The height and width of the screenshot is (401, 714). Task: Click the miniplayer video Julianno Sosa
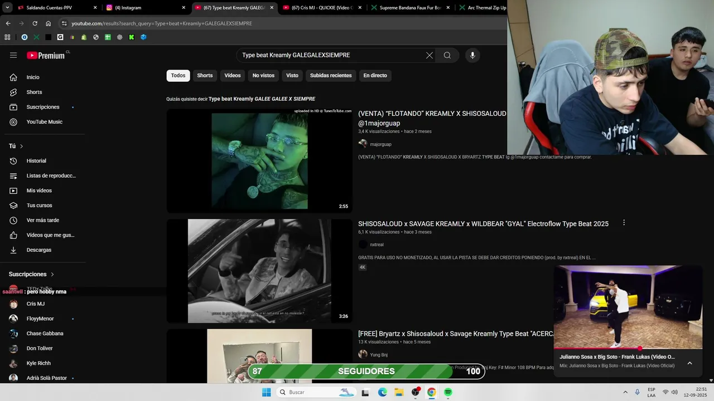coord(628,307)
